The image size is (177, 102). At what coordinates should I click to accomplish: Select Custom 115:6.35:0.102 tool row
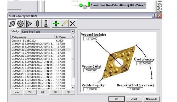point(41,41)
